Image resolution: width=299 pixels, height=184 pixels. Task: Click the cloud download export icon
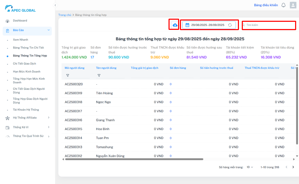[x=175, y=25]
